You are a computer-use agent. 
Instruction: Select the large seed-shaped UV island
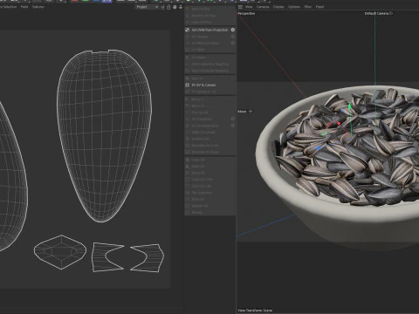(x=104, y=135)
